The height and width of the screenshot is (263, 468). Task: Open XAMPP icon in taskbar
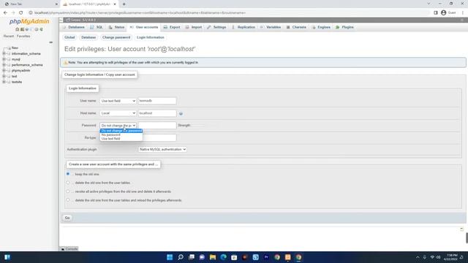pyautogui.click(x=287, y=257)
